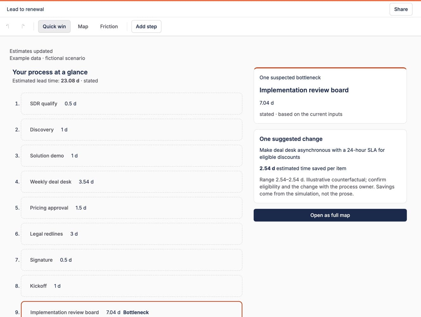Click the Bottleneck label on step 9
This screenshot has height=317, width=421.
pos(136,312)
